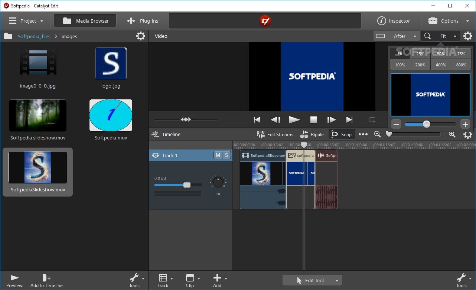Stop video playback

[x=314, y=119]
